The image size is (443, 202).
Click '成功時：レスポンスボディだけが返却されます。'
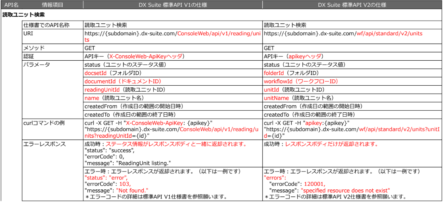coord(321,144)
